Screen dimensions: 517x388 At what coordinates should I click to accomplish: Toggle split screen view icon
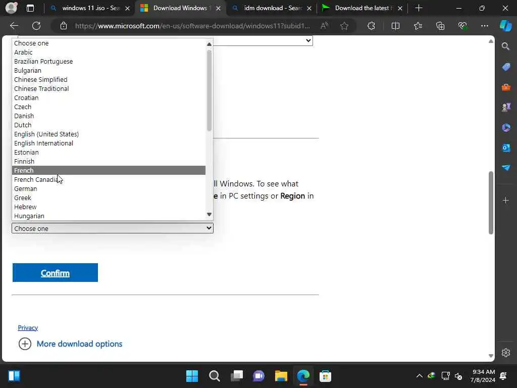[395, 26]
